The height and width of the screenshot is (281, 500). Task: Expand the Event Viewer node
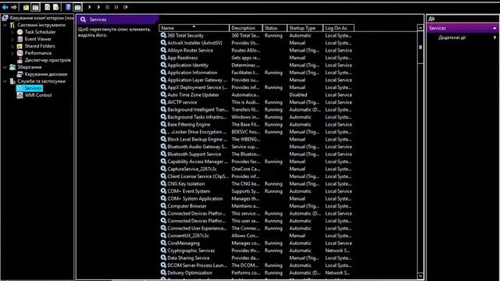click(12, 39)
